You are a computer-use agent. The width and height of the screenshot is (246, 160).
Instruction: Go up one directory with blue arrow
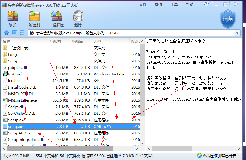[x=7, y=33]
